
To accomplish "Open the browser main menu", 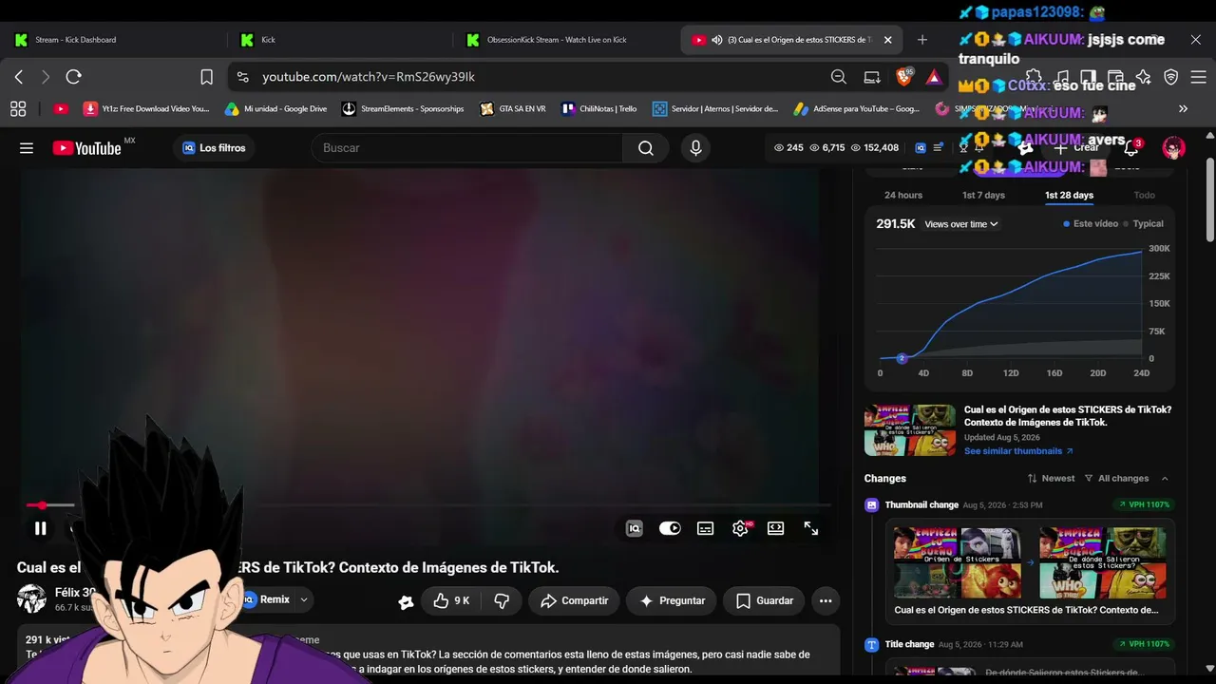I will [1200, 77].
